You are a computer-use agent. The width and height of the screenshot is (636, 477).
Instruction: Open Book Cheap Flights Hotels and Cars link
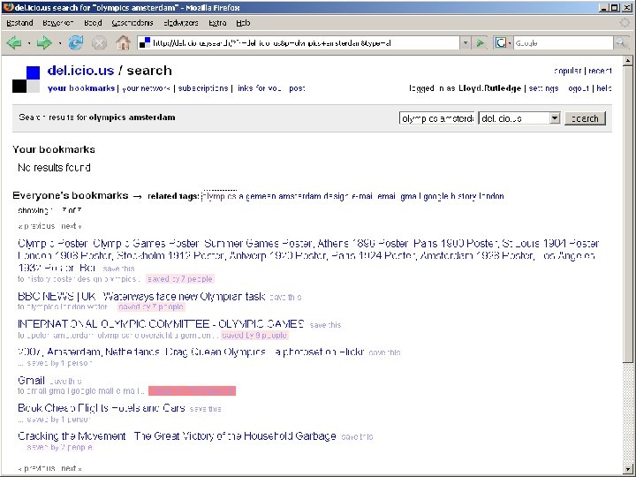102,407
